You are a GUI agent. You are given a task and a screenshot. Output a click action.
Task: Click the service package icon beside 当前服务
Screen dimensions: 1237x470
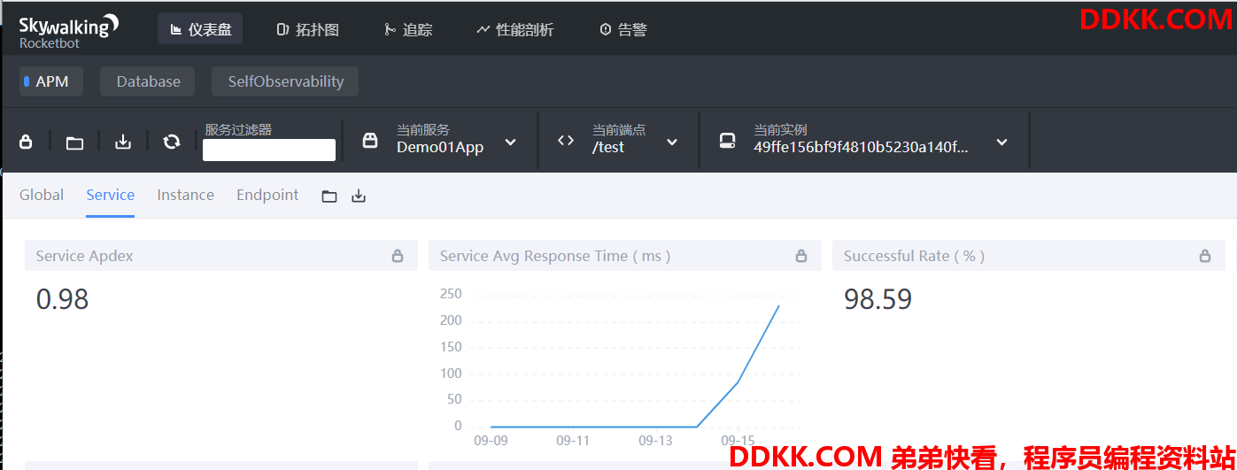pyautogui.click(x=370, y=140)
